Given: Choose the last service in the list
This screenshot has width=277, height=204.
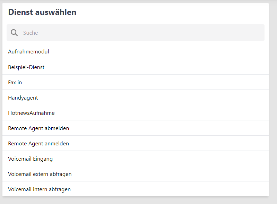Looking at the screenshot, I should click(39, 189).
